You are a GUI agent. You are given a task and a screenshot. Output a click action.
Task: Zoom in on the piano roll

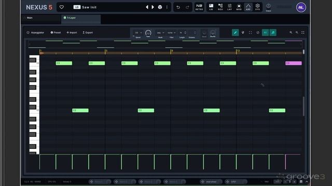291,33
